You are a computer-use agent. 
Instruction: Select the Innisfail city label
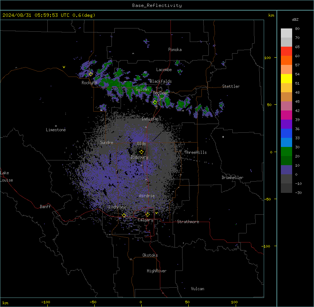click(x=151, y=119)
